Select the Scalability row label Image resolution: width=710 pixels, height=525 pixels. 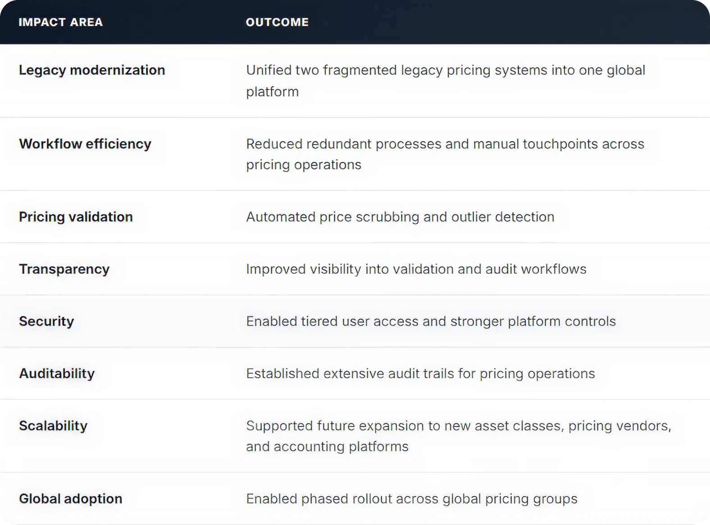[x=53, y=425]
